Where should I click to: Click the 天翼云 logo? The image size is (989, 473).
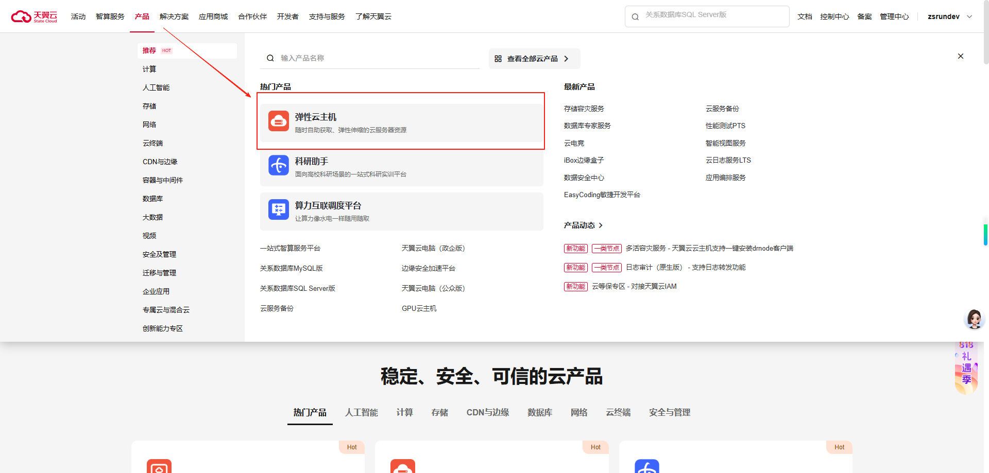(34, 16)
